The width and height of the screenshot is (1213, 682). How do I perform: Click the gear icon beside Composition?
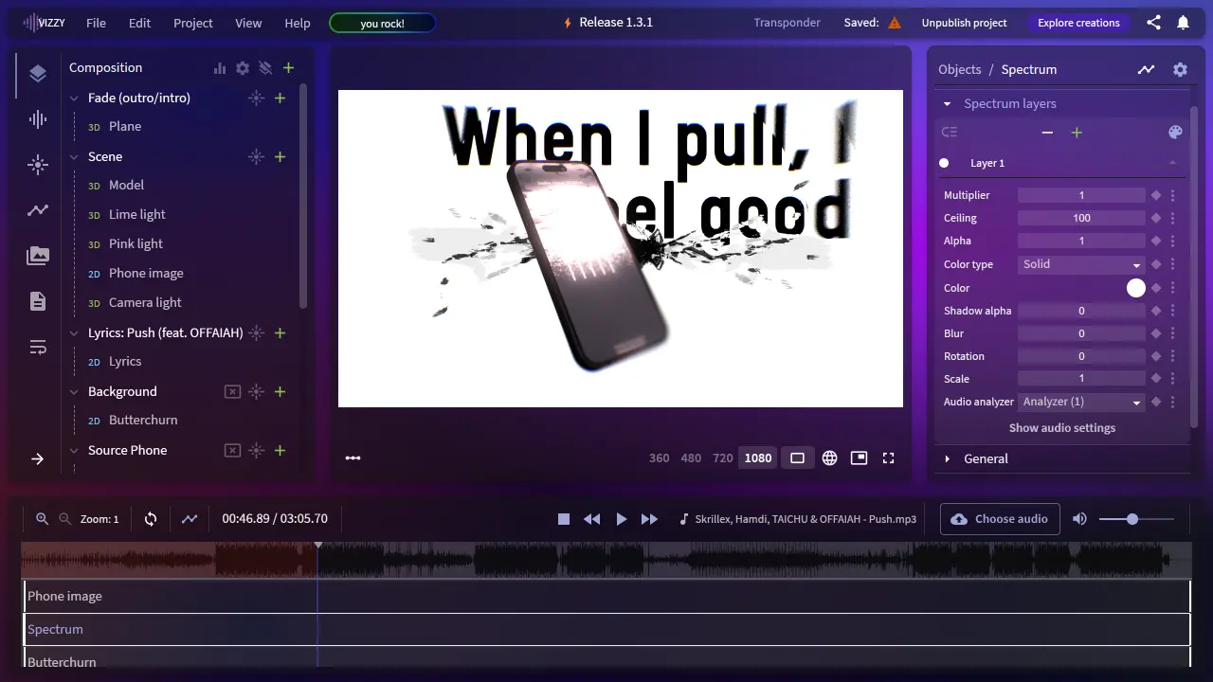pos(243,67)
